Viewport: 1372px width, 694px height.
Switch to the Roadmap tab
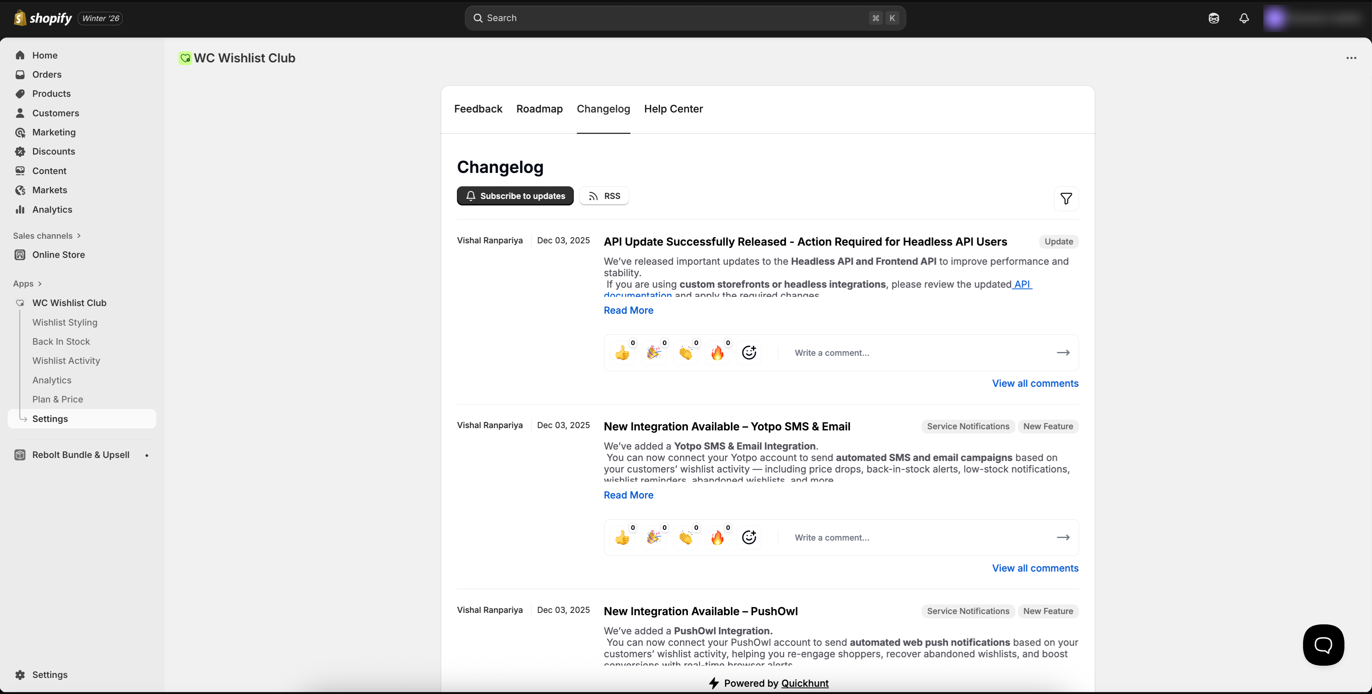tap(539, 109)
